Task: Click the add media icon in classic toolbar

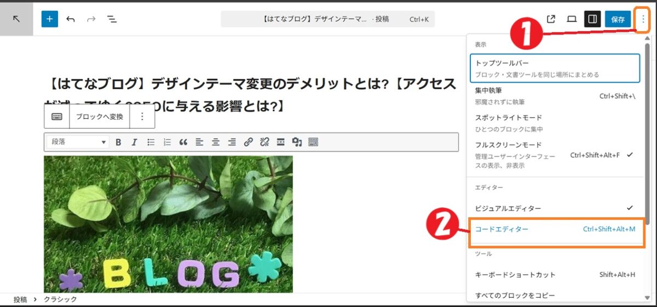Action: (x=297, y=142)
